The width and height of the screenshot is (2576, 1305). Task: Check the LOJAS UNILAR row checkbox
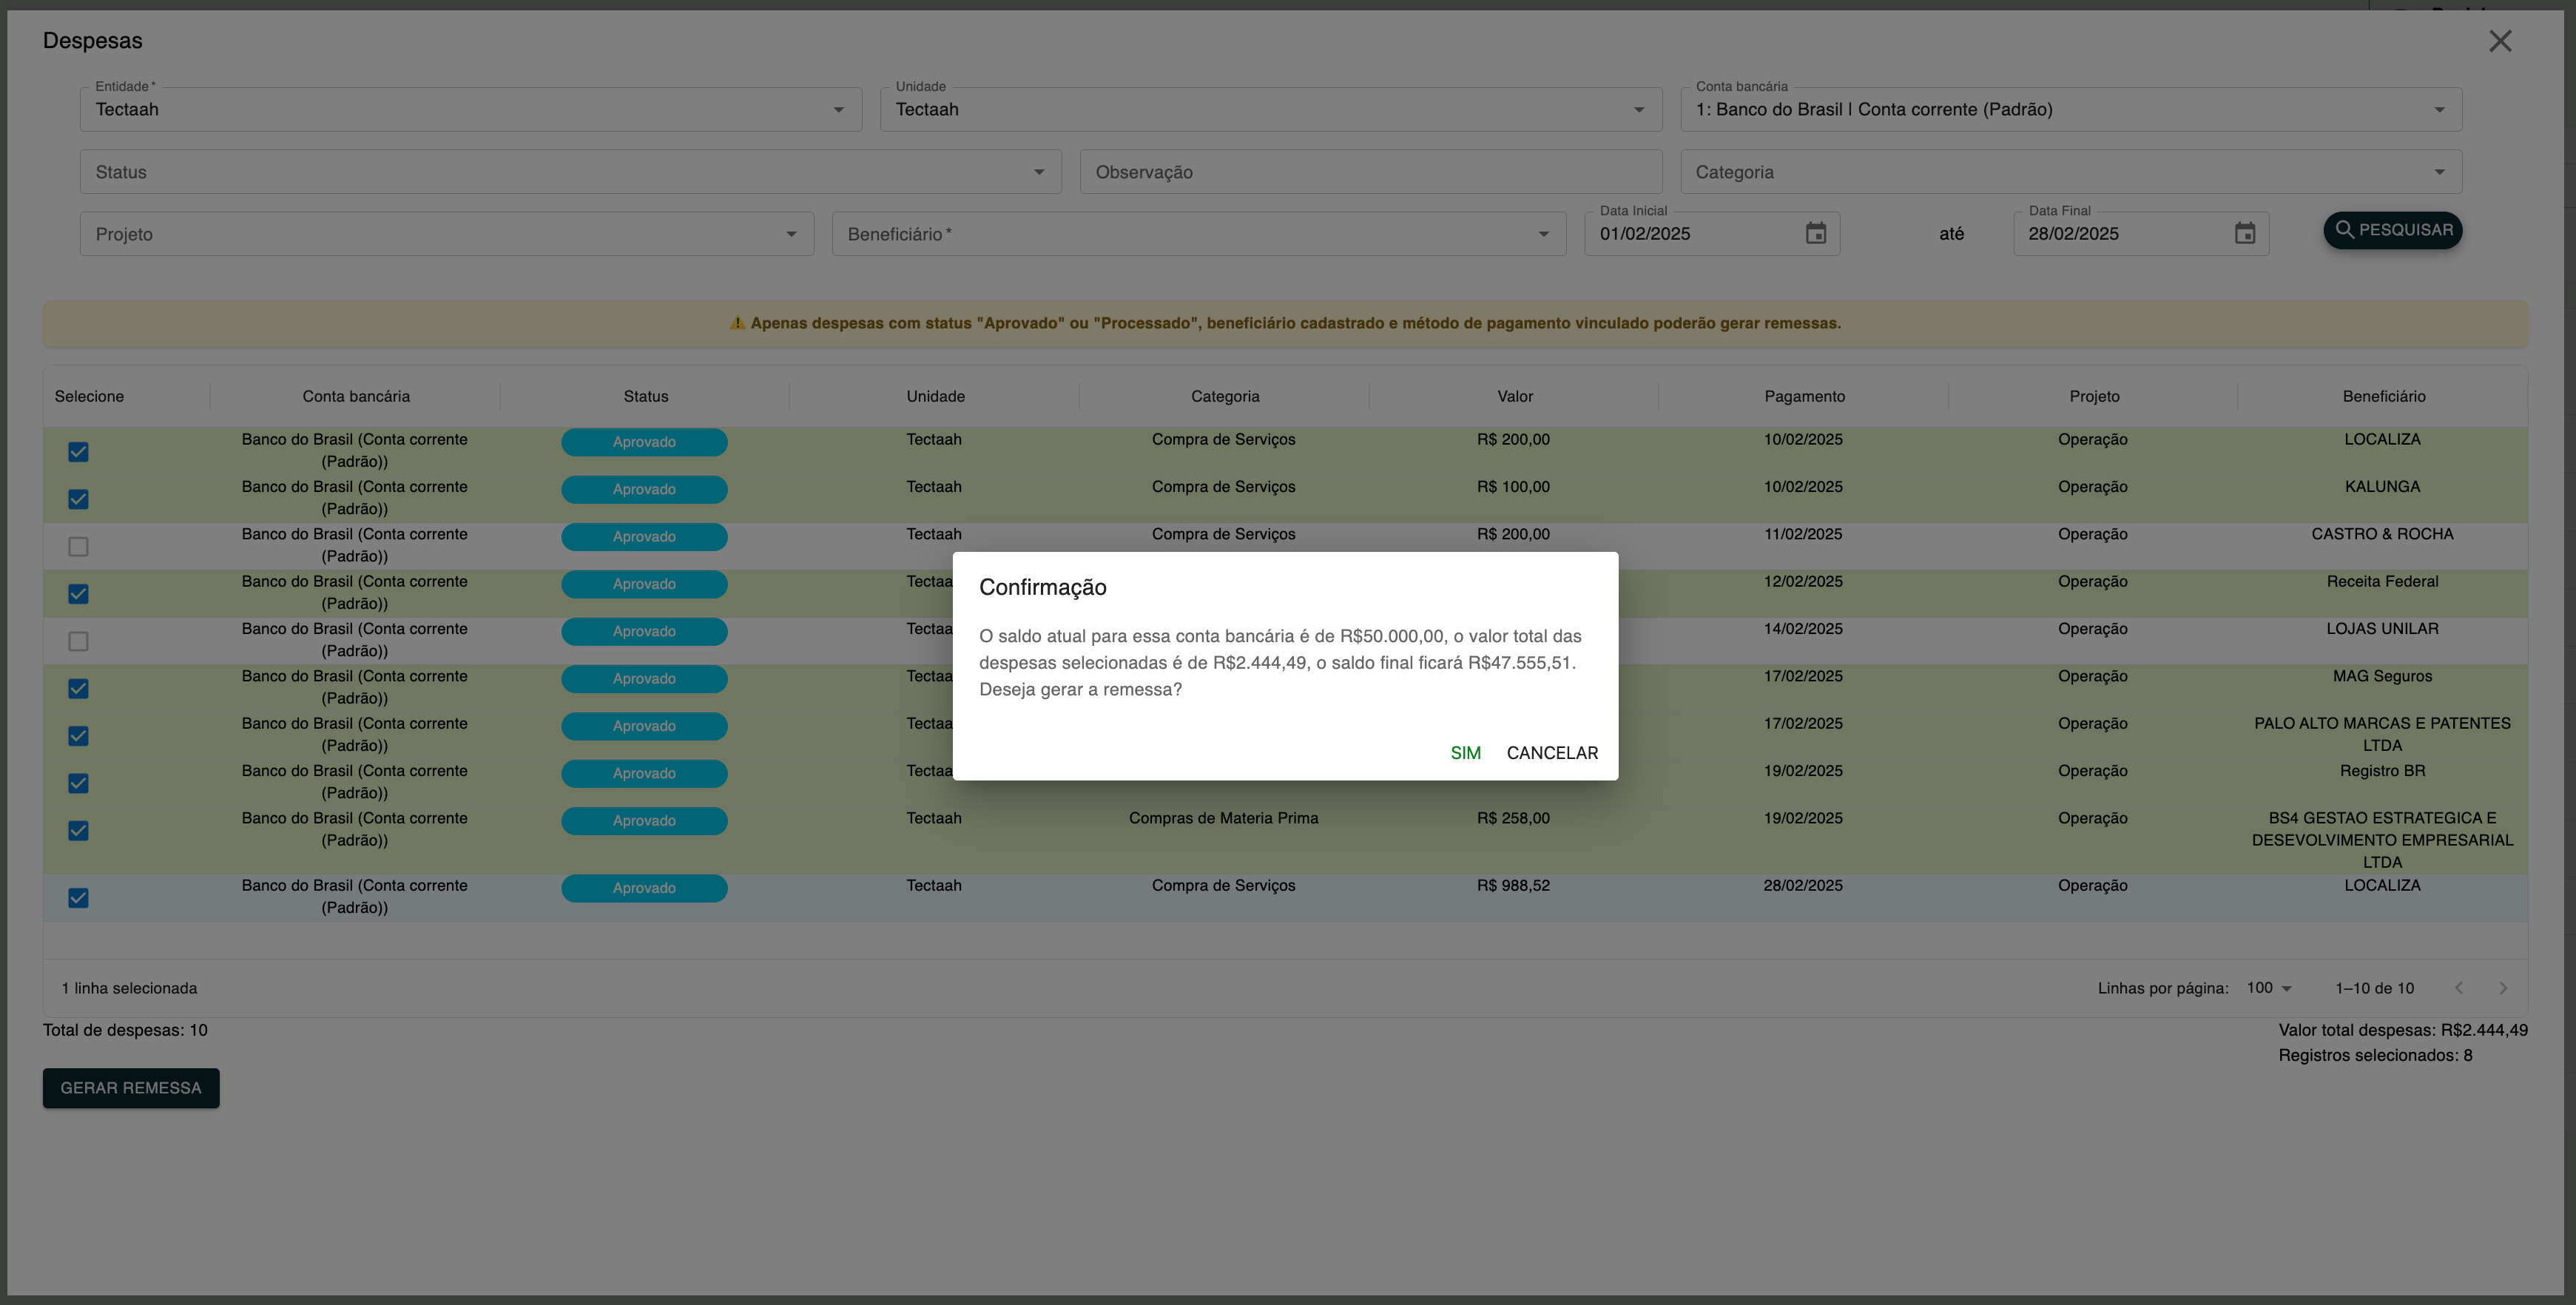point(78,642)
